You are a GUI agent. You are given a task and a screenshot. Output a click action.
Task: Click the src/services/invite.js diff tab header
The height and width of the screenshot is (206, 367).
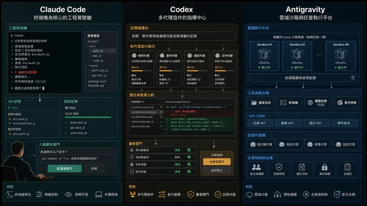pos(178,102)
